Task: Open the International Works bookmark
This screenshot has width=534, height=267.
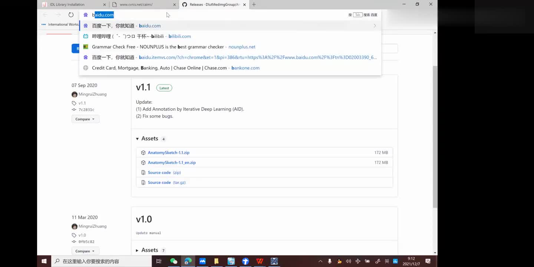Action: [60, 24]
